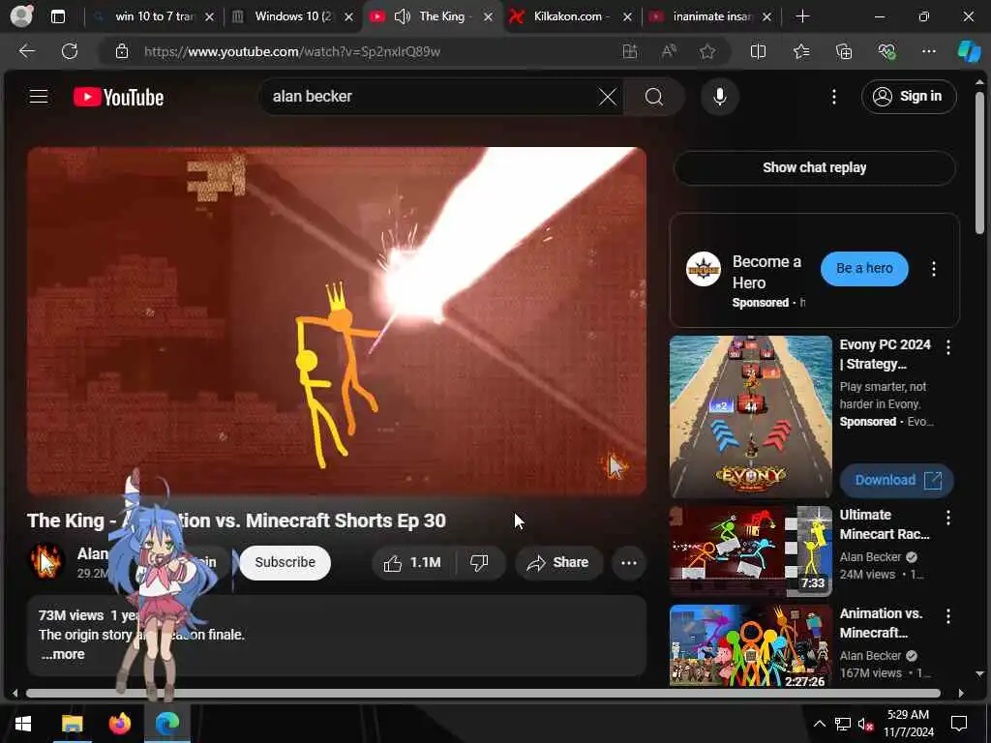View site information lock icon
Screen dimensions: 991x743
coord(122,52)
